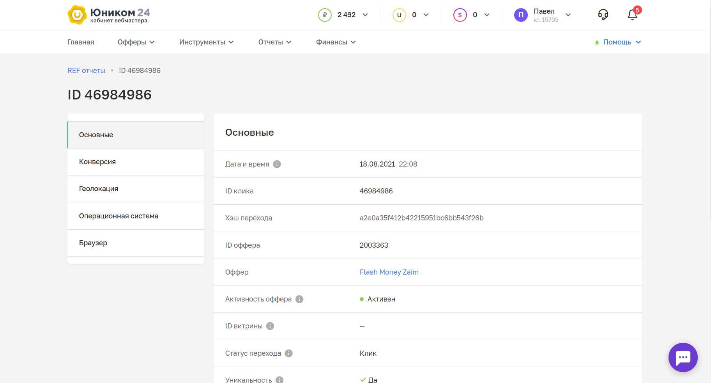Open the Flash Money Zaim offer link
This screenshot has height=383, width=711.
389,272
